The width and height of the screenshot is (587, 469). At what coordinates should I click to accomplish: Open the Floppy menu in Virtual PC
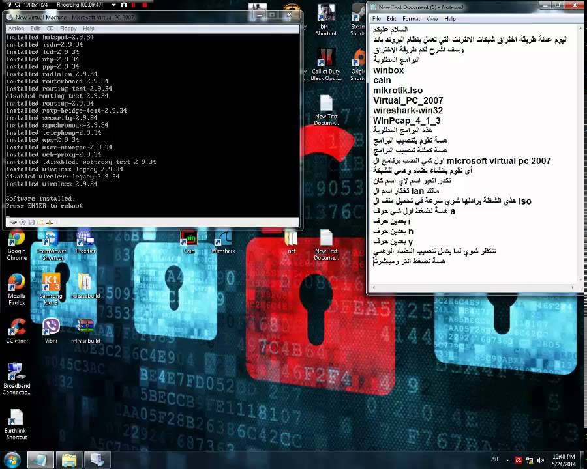point(68,29)
